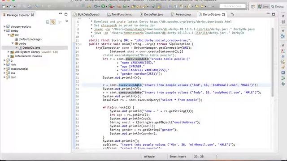This screenshot has height=161, width=287.
Task: Switch to Java perspective
Action: [263, 7]
